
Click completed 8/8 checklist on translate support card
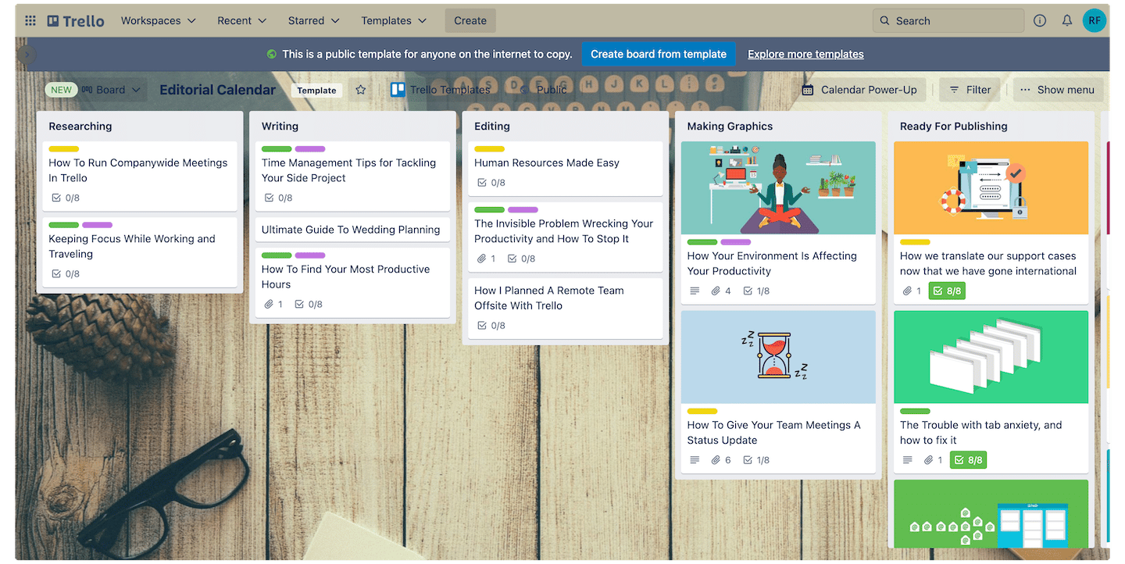point(947,291)
